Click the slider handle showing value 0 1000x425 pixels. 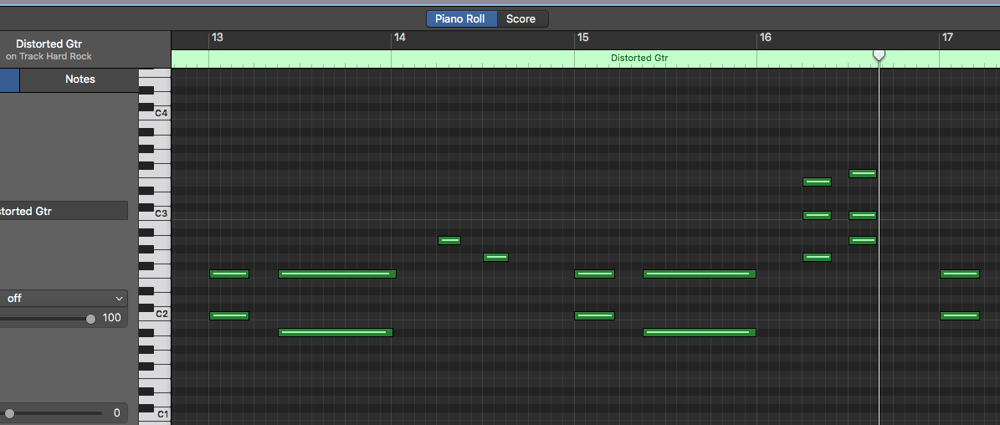click(x=9, y=413)
